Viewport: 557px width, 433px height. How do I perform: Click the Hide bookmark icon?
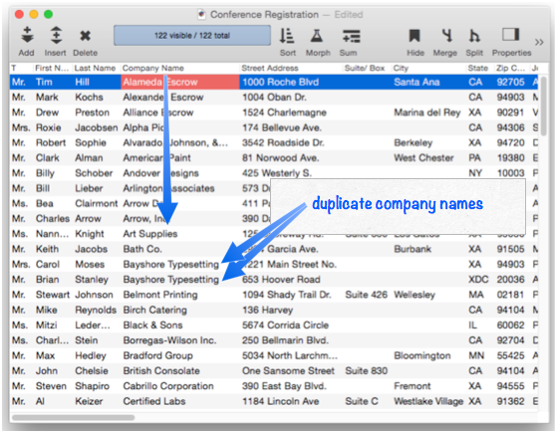(415, 36)
